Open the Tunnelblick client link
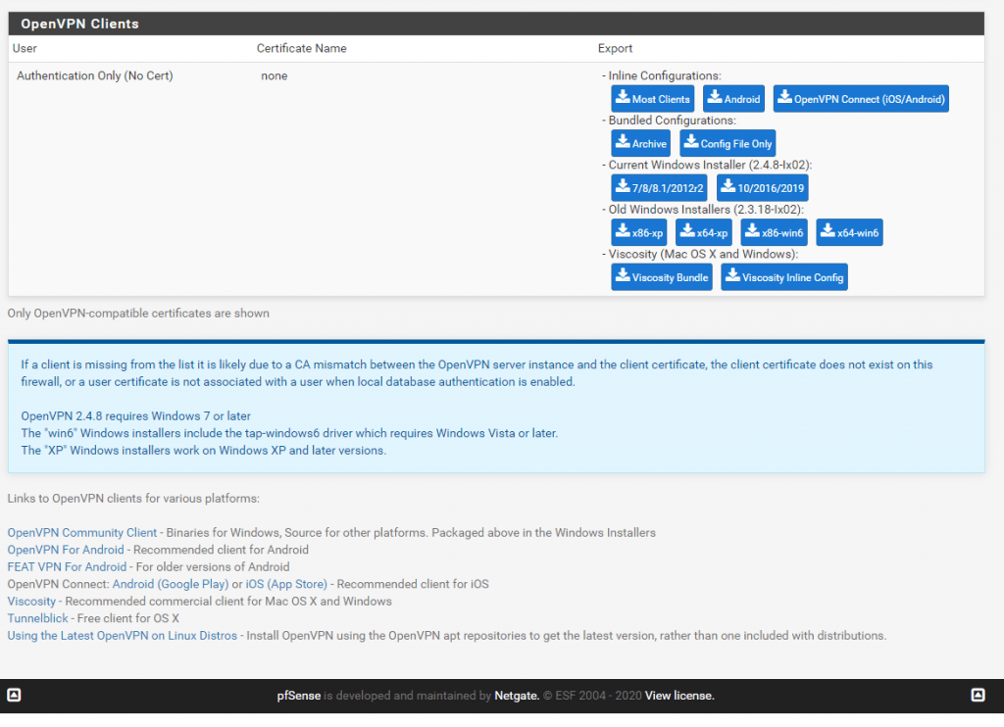This screenshot has width=1004, height=727. 38,618
